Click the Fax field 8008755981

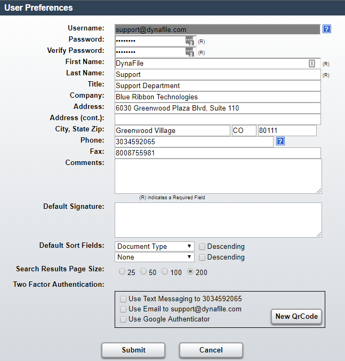(218, 153)
